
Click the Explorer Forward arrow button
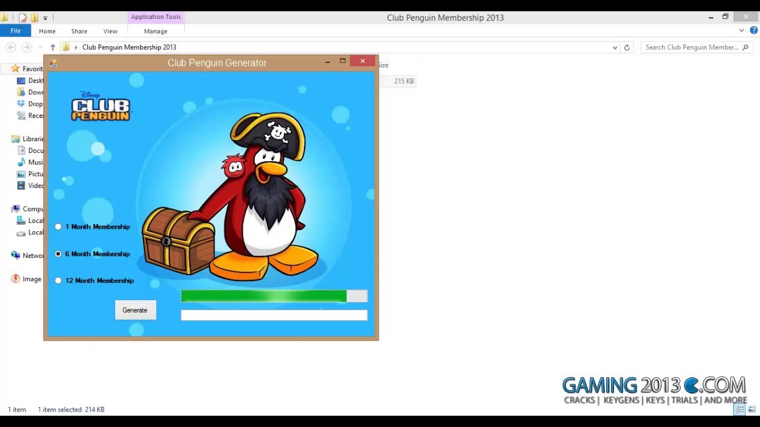(26, 47)
